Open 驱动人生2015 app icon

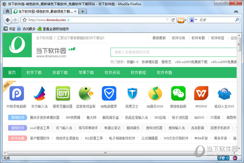click(x=224, y=94)
